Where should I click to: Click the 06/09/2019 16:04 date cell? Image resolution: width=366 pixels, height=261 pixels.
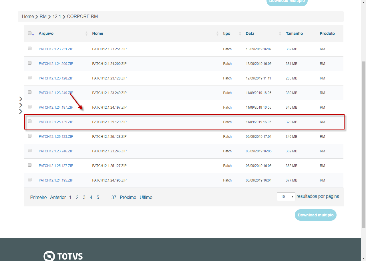click(258, 180)
